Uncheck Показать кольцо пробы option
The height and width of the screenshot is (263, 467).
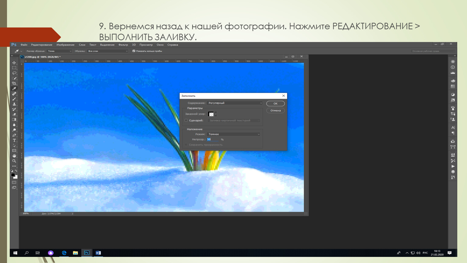134,51
